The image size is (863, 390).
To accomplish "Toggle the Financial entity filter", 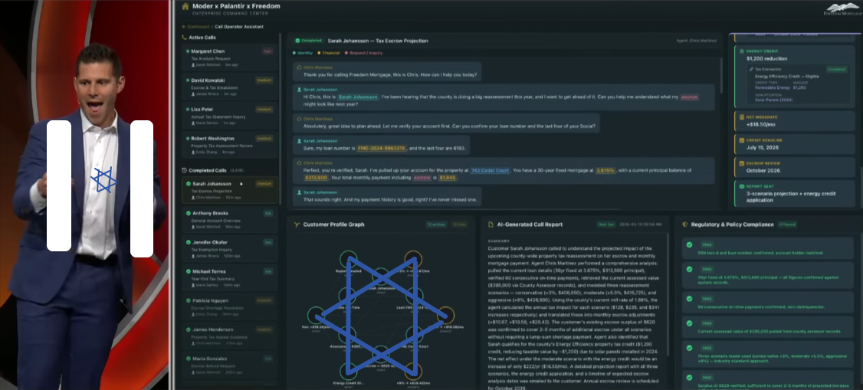I will pyautogui.click(x=329, y=53).
